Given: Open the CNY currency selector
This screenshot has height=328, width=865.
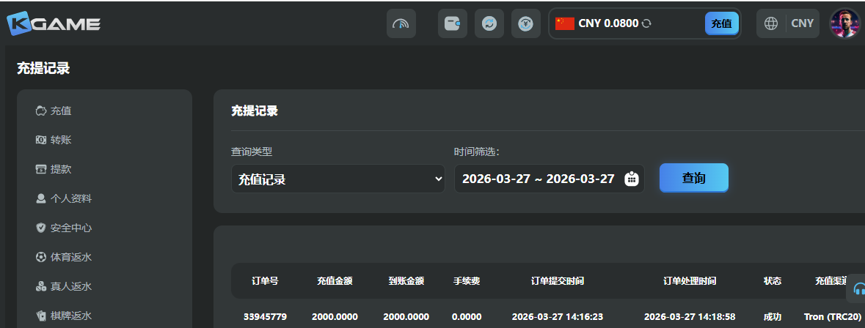Looking at the screenshot, I should click(802, 23).
